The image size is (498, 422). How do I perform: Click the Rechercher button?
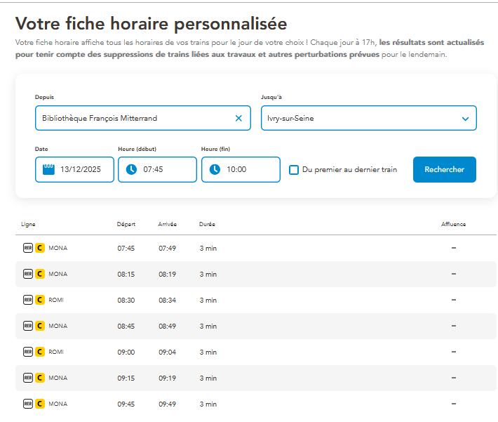pyautogui.click(x=444, y=169)
